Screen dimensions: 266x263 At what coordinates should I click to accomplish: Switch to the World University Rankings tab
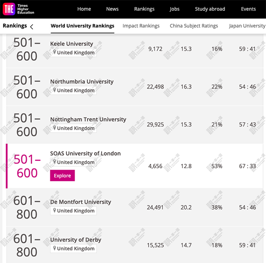83,26
